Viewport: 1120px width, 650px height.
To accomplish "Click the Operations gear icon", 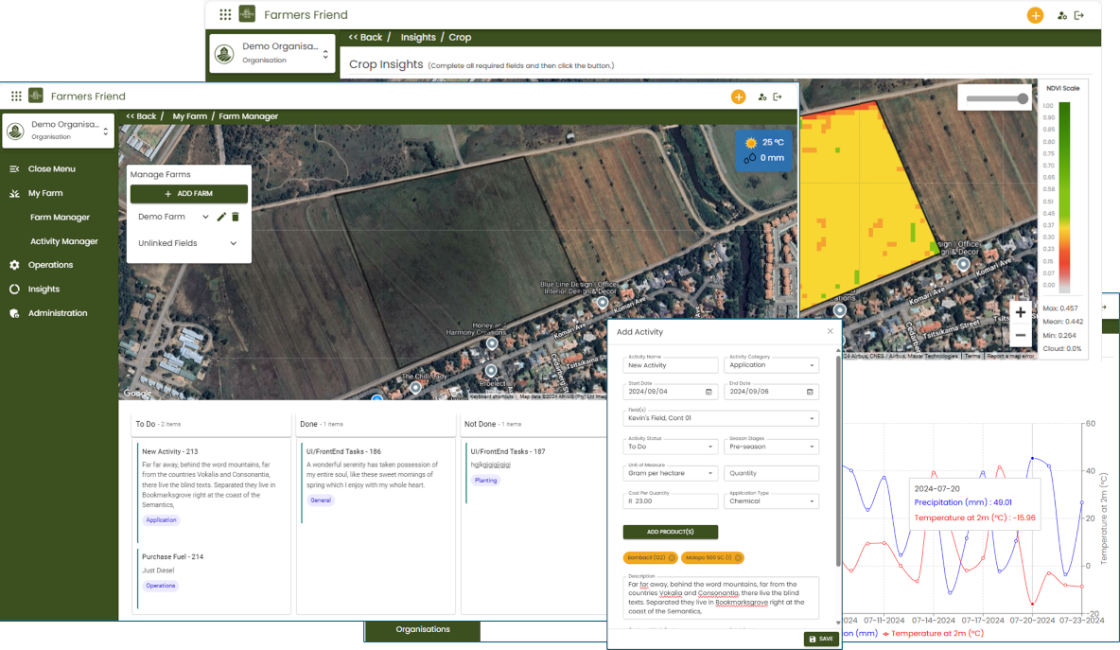I will click(x=14, y=265).
